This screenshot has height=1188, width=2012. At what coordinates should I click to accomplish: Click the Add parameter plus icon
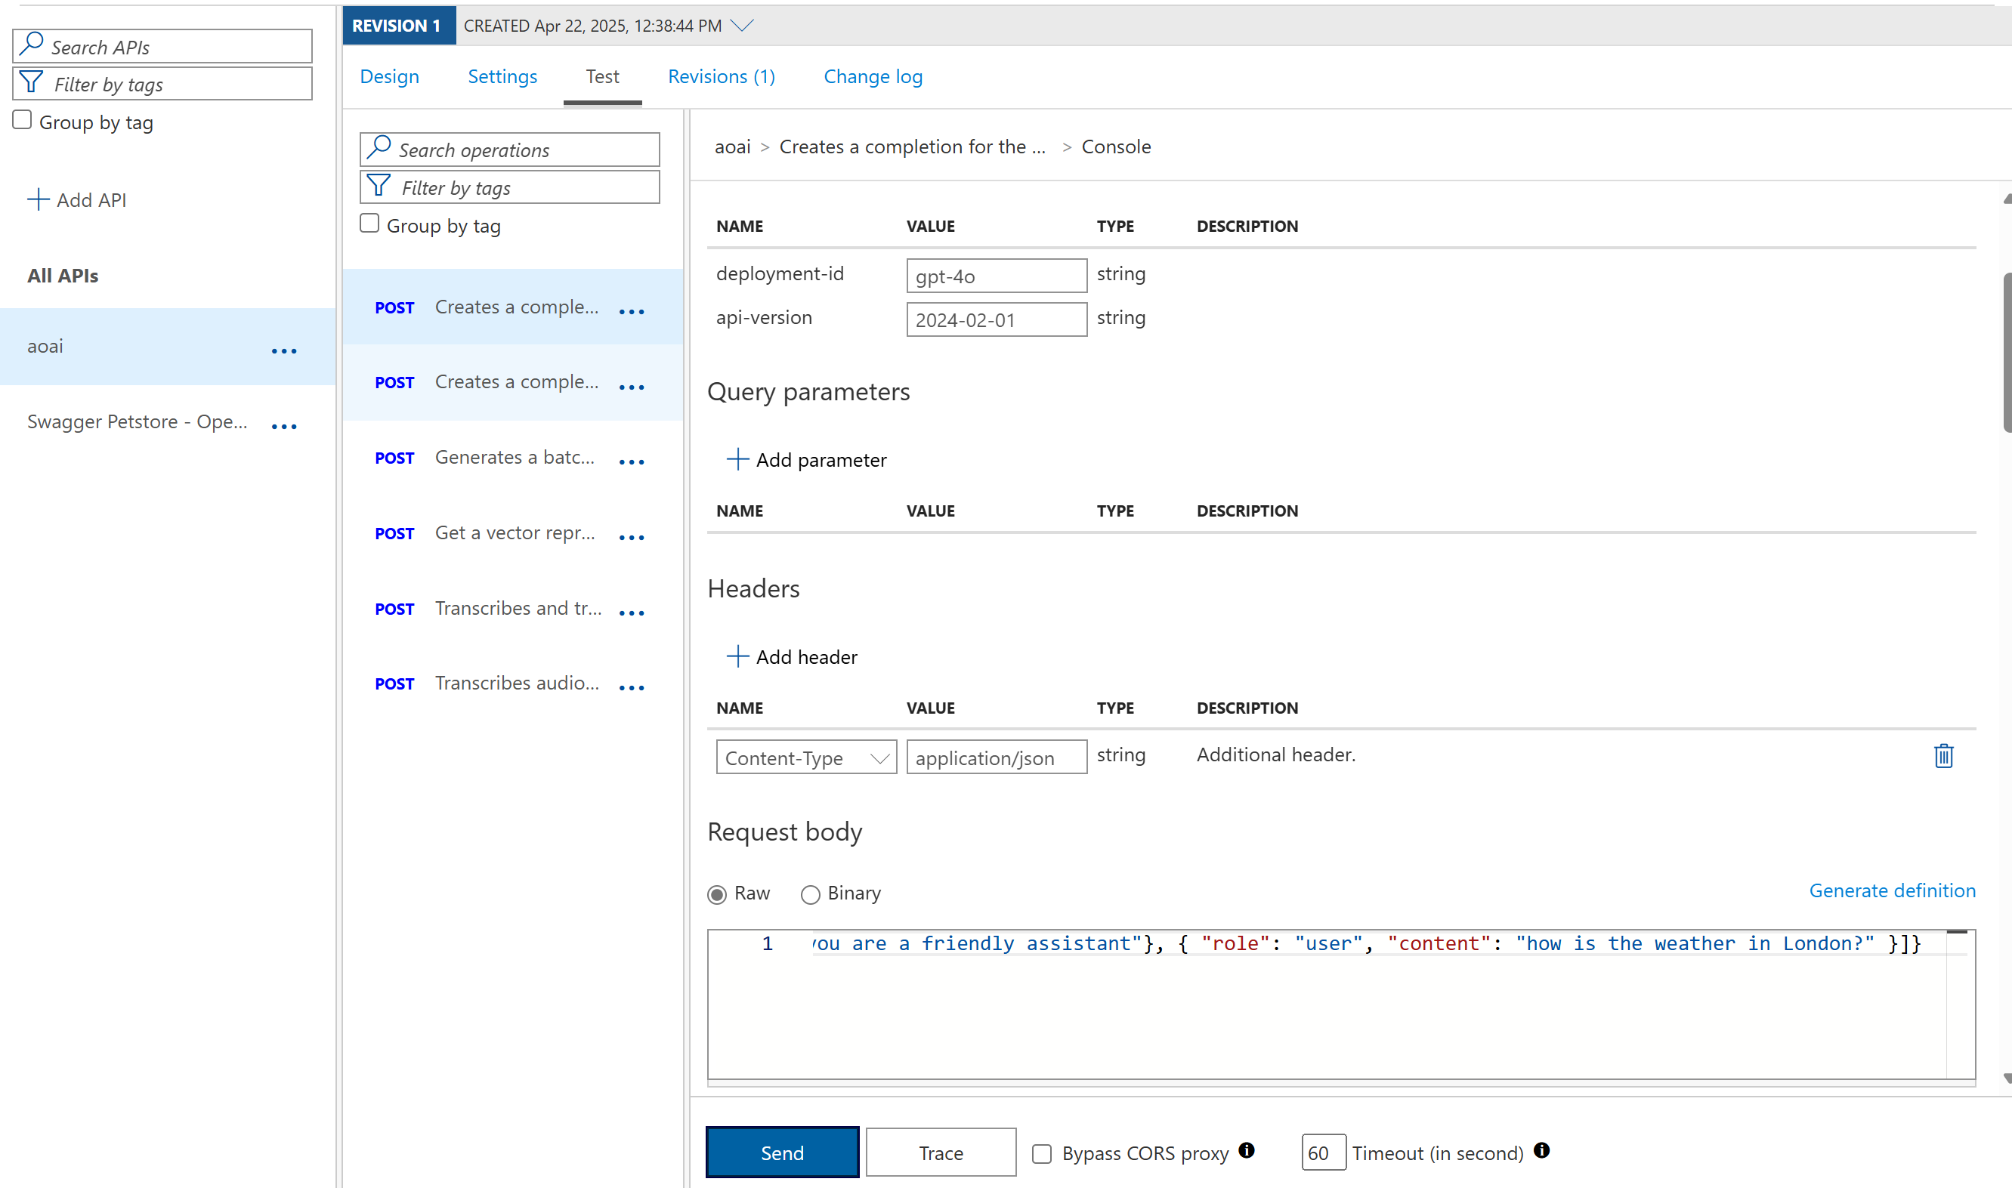pyautogui.click(x=737, y=458)
